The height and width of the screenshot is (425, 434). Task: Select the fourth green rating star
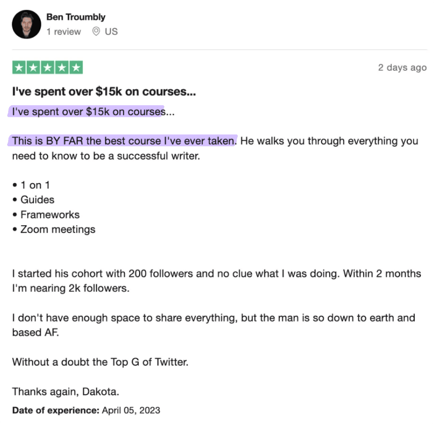(x=62, y=67)
